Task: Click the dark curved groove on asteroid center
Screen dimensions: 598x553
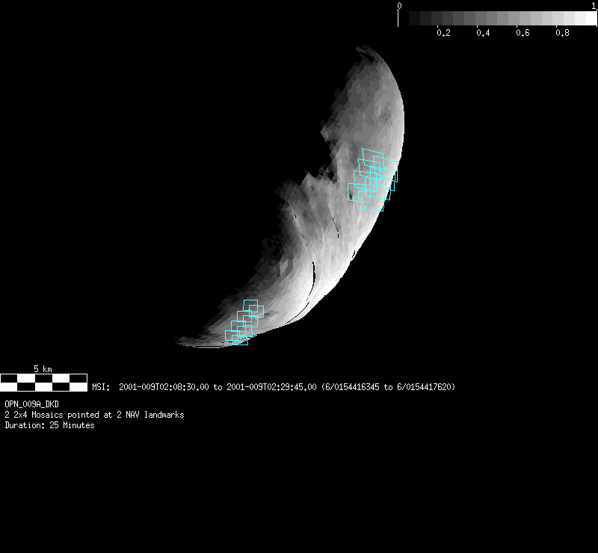Action: click(315, 273)
